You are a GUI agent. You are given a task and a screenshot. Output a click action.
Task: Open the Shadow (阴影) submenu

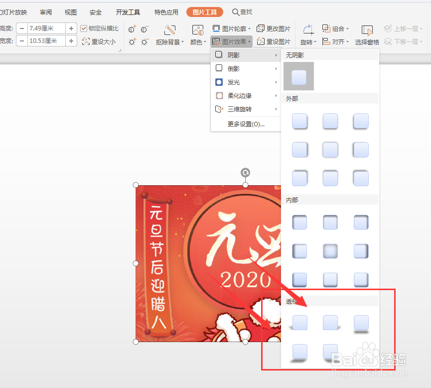(246, 55)
